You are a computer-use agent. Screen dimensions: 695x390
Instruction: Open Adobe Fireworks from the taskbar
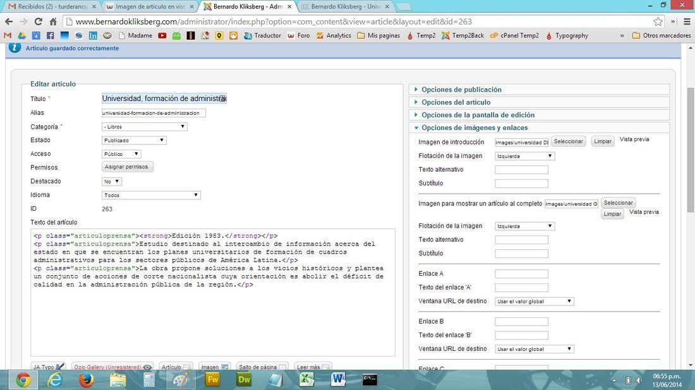tap(213, 380)
